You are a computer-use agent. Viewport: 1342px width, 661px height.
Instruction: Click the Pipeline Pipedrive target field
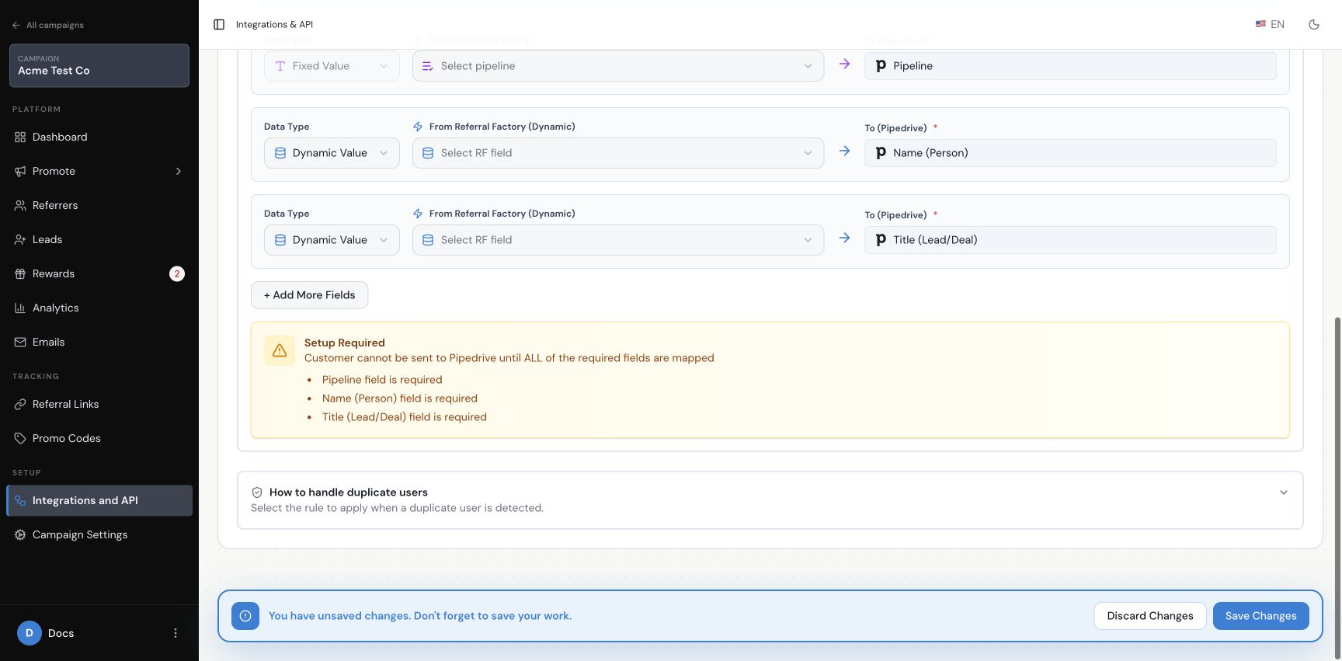[1070, 66]
